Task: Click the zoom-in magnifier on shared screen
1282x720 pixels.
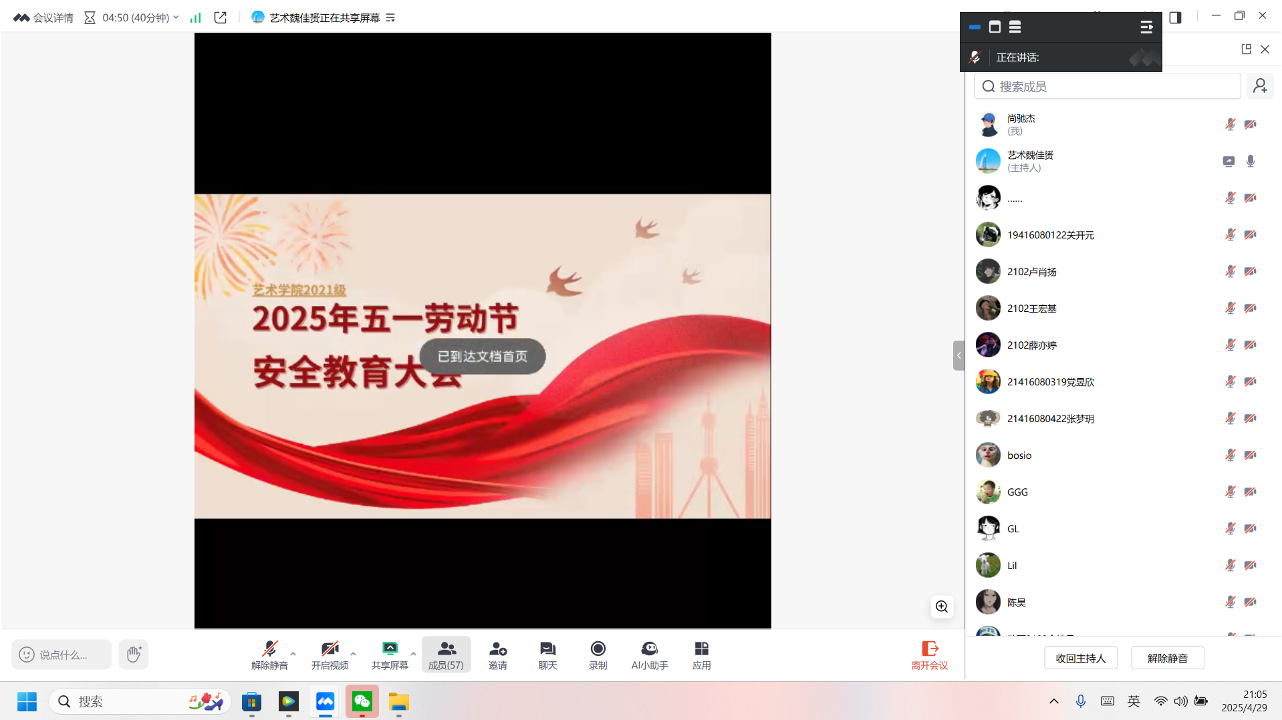Action: (942, 606)
